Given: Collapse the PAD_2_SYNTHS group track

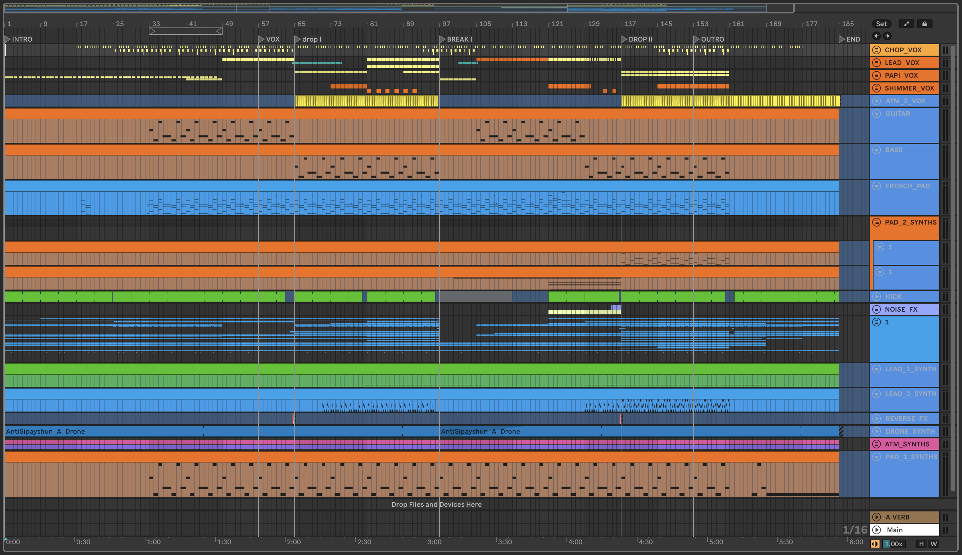Looking at the screenshot, I should pos(876,222).
